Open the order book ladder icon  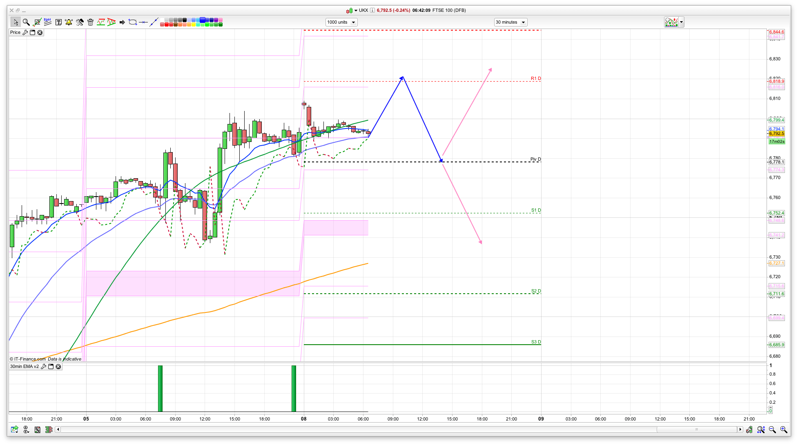pos(49,429)
